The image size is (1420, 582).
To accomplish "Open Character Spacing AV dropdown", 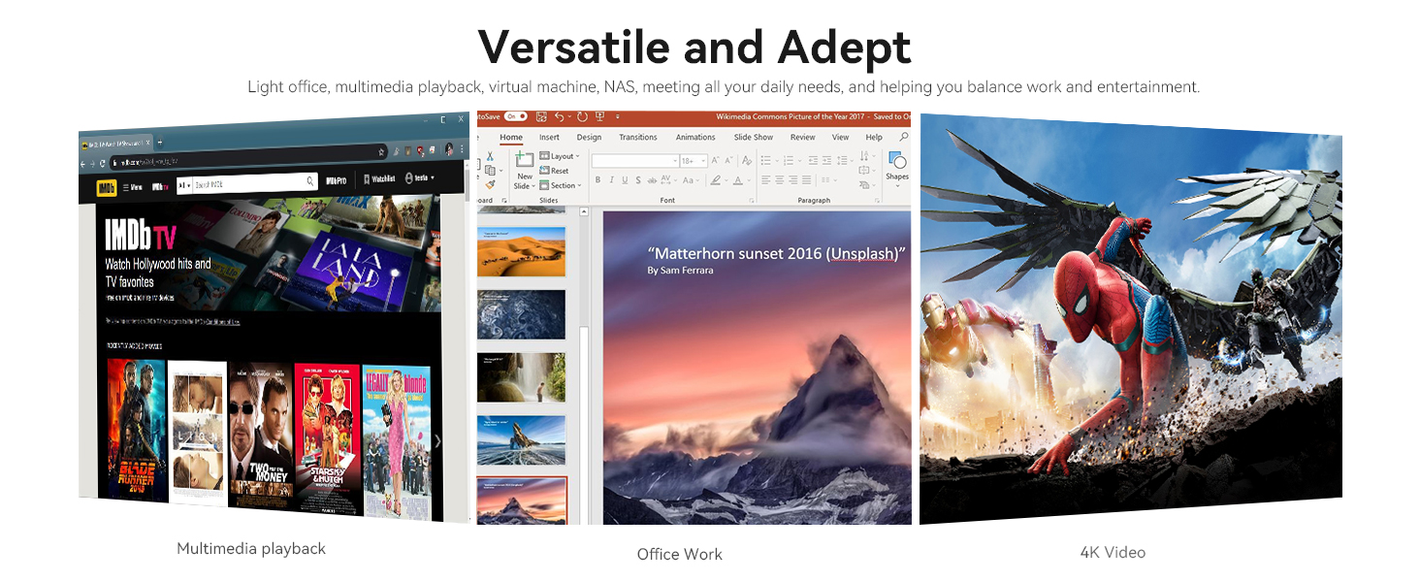I will 668,179.
